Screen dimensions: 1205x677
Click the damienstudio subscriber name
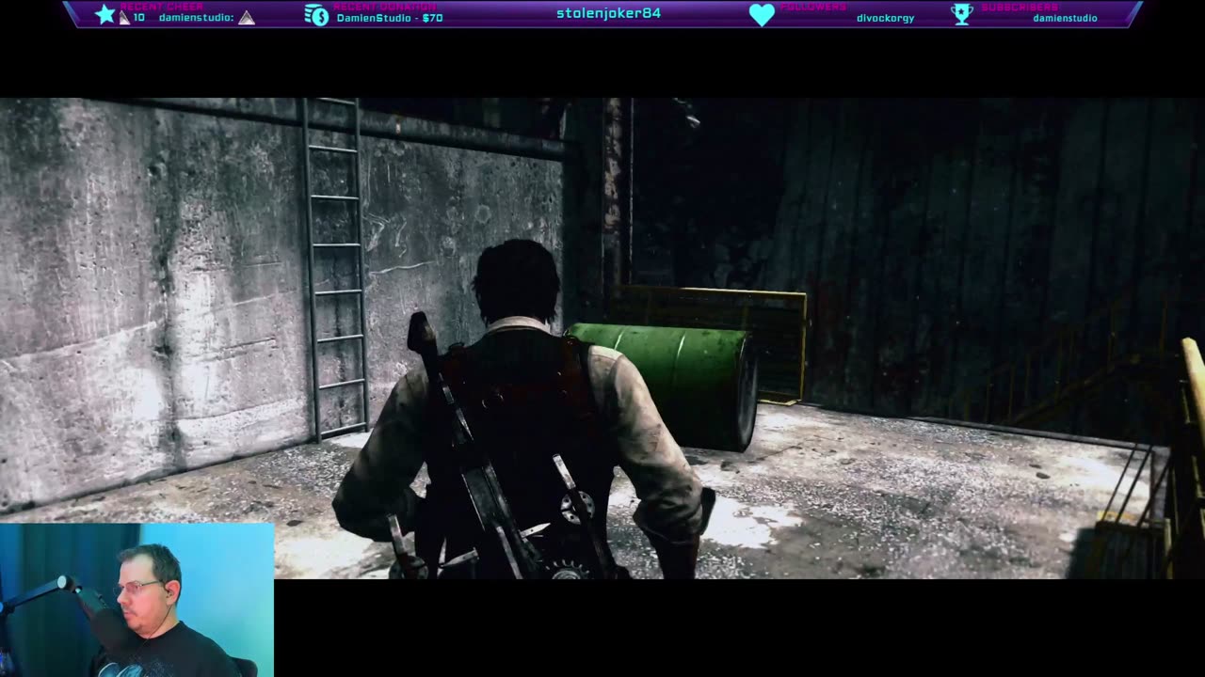pyautogui.click(x=1065, y=18)
